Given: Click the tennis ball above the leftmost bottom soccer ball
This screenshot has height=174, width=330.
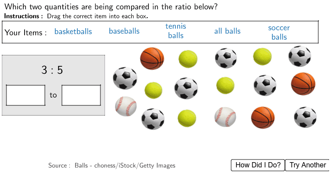Looking at the screenshot, I should click(x=153, y=90).
